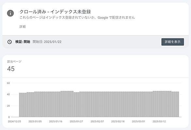Click the 2025/02/18 date on the chart axis
This screenshot has width=191, height=130.
pos(118,122)
